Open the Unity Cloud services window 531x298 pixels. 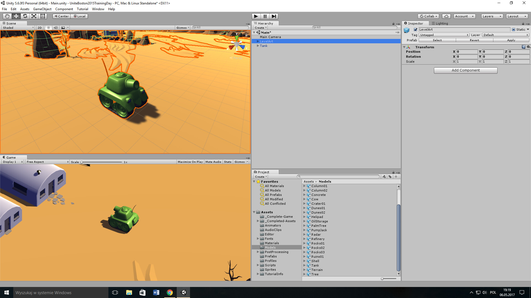(446, 16)
